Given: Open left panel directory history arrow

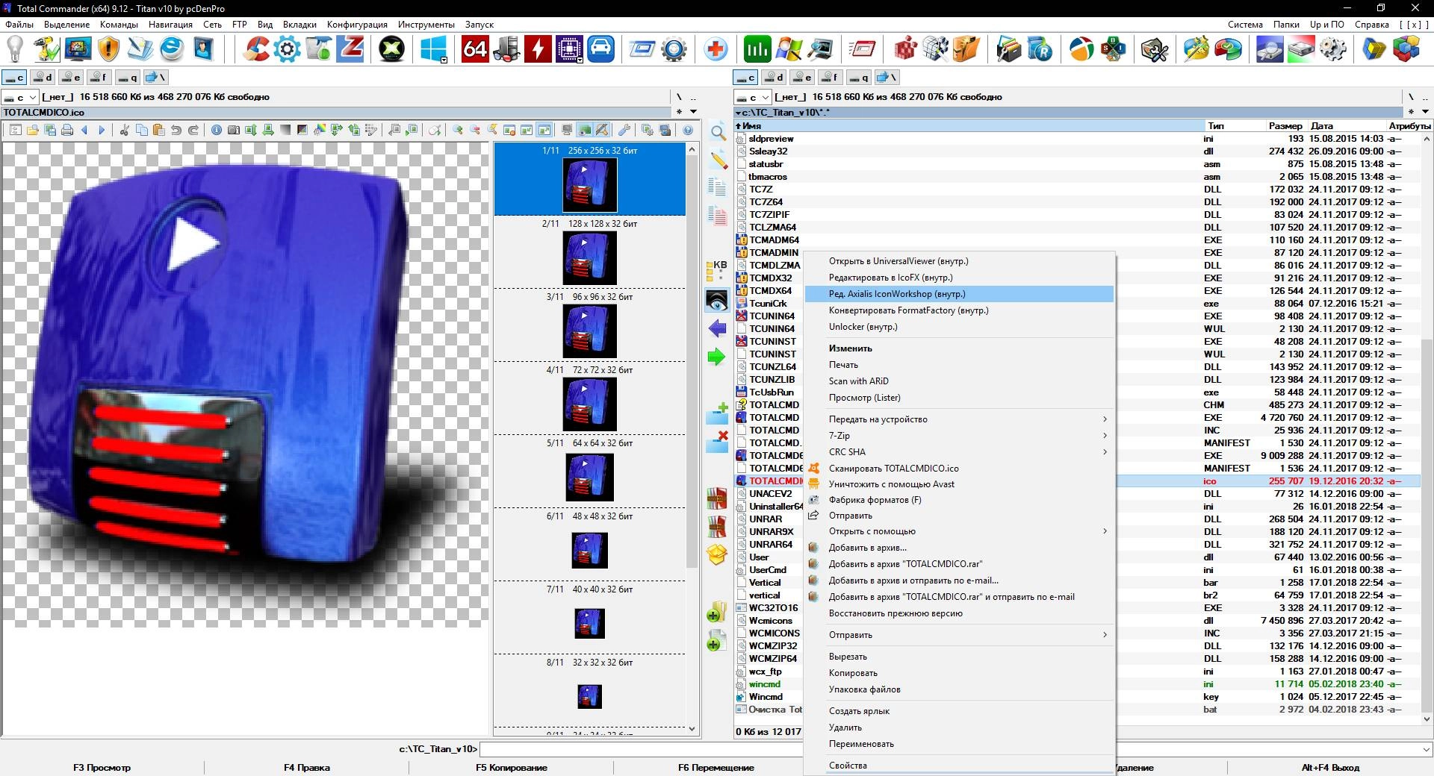Looking at the screenshot, I should pos(693,112).
